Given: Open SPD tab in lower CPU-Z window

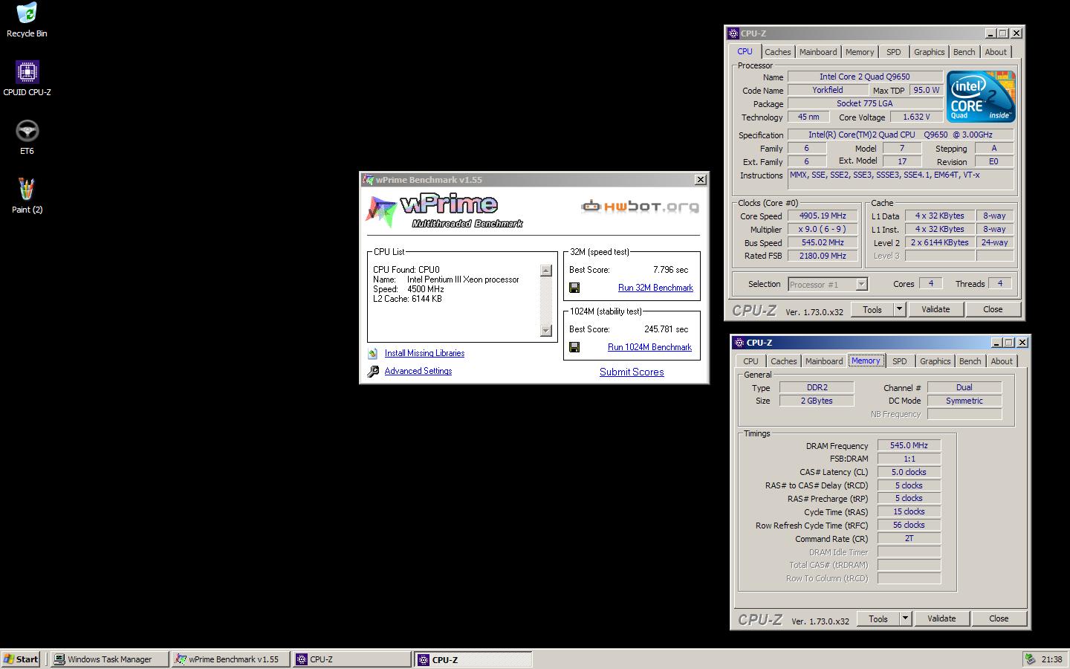Looking at the screenshot, I should 900,361.
